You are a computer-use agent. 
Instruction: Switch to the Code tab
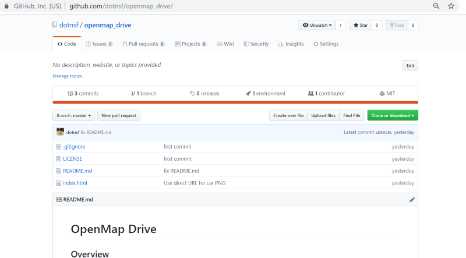point(67,44)
